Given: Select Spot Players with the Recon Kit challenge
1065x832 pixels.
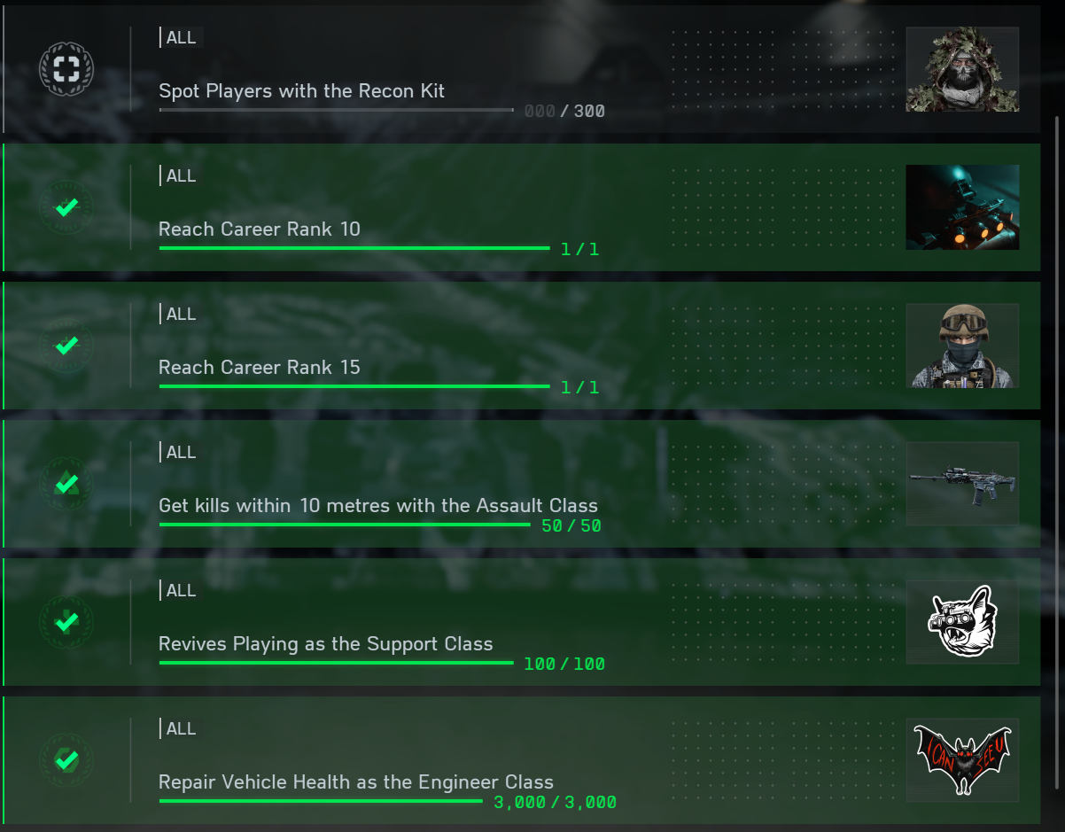Looking at the screenshot, I should (x=522, y=69).
